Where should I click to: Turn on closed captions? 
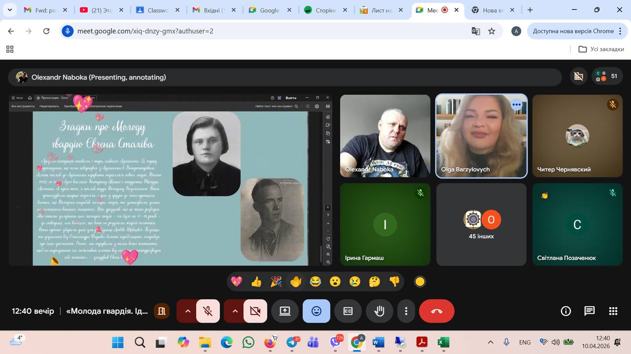(x=348, y=311)
